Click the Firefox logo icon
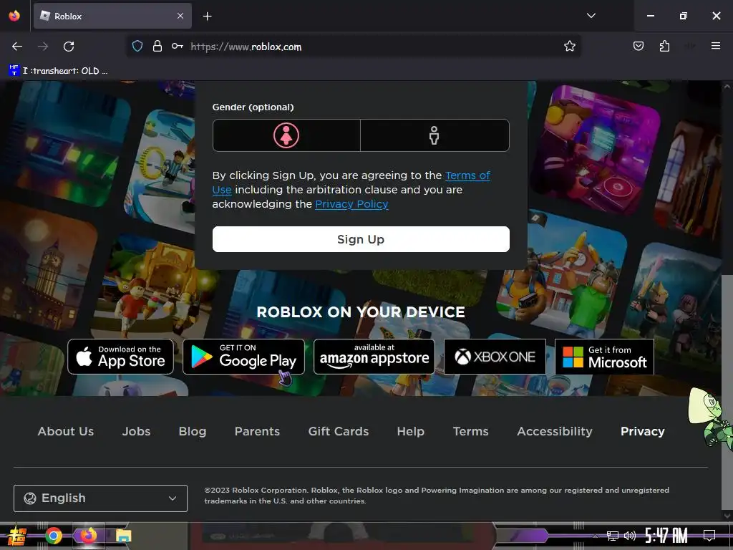733x550 pixels. click(14, 16)
